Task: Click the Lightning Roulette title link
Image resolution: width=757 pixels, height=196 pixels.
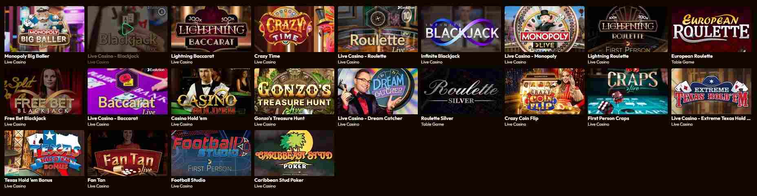Action: (608, 56)
